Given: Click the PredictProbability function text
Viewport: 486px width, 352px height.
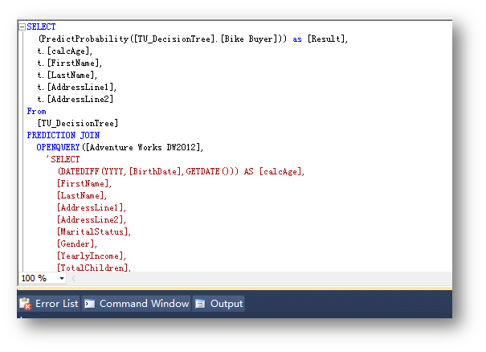Looking at the screenshot, I should [84, 39].
